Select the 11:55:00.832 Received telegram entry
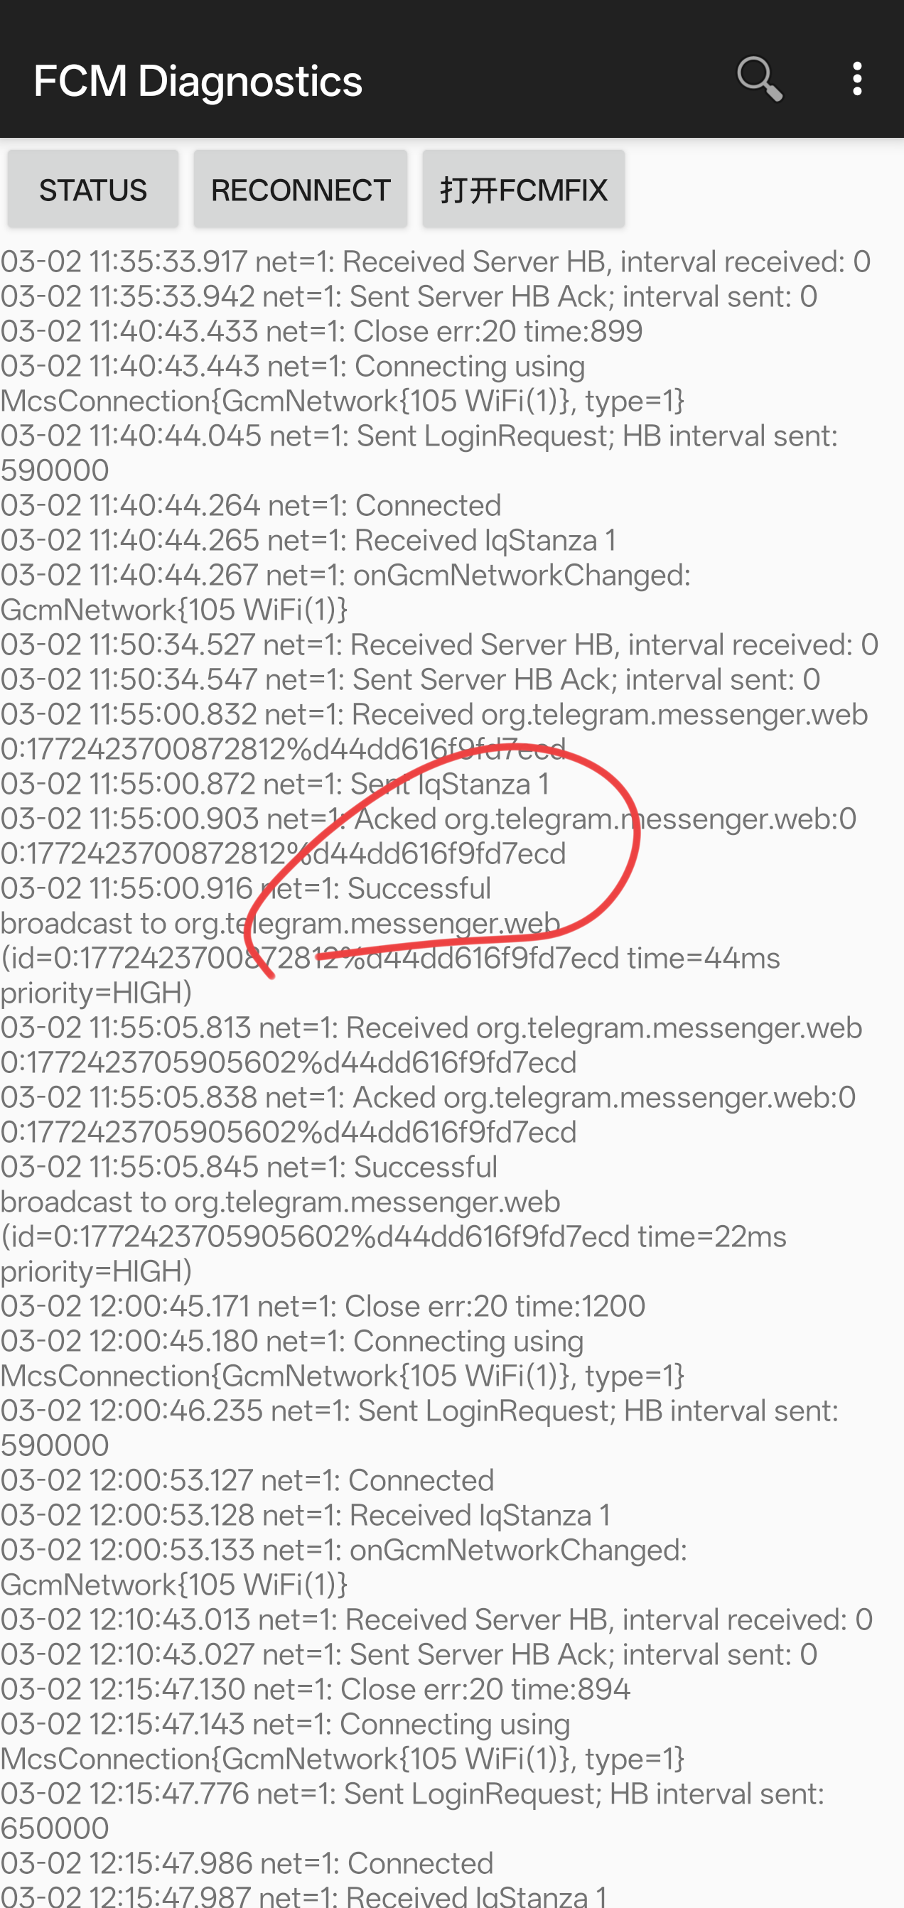 (x=434, y=731)
